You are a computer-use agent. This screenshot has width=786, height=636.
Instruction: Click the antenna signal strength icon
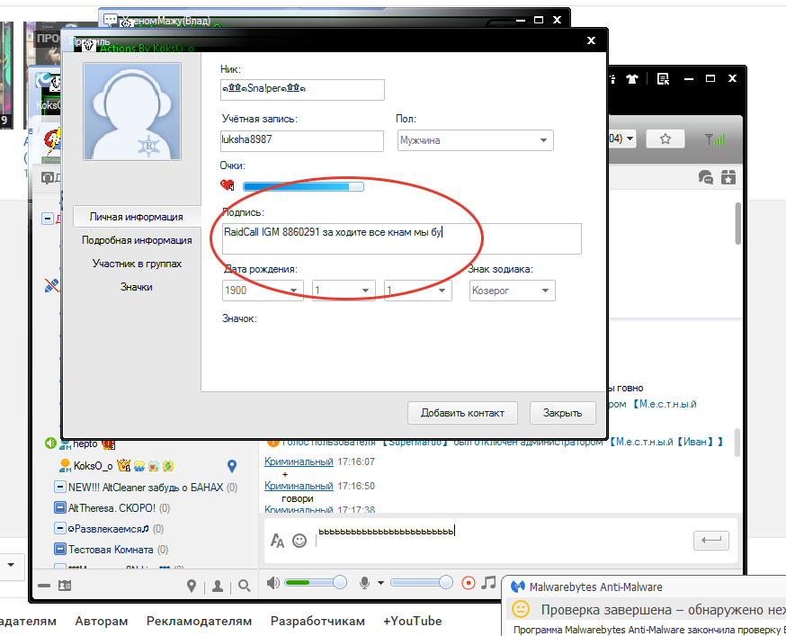coord(714,139)
